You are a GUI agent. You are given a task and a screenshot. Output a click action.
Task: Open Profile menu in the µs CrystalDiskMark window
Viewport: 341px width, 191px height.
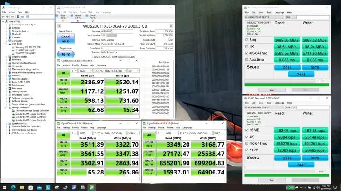point(75,65)
